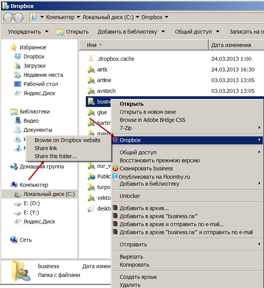The image size is (264, 288).
Task: Click the airtk folder icon
Action: [91, 70]
